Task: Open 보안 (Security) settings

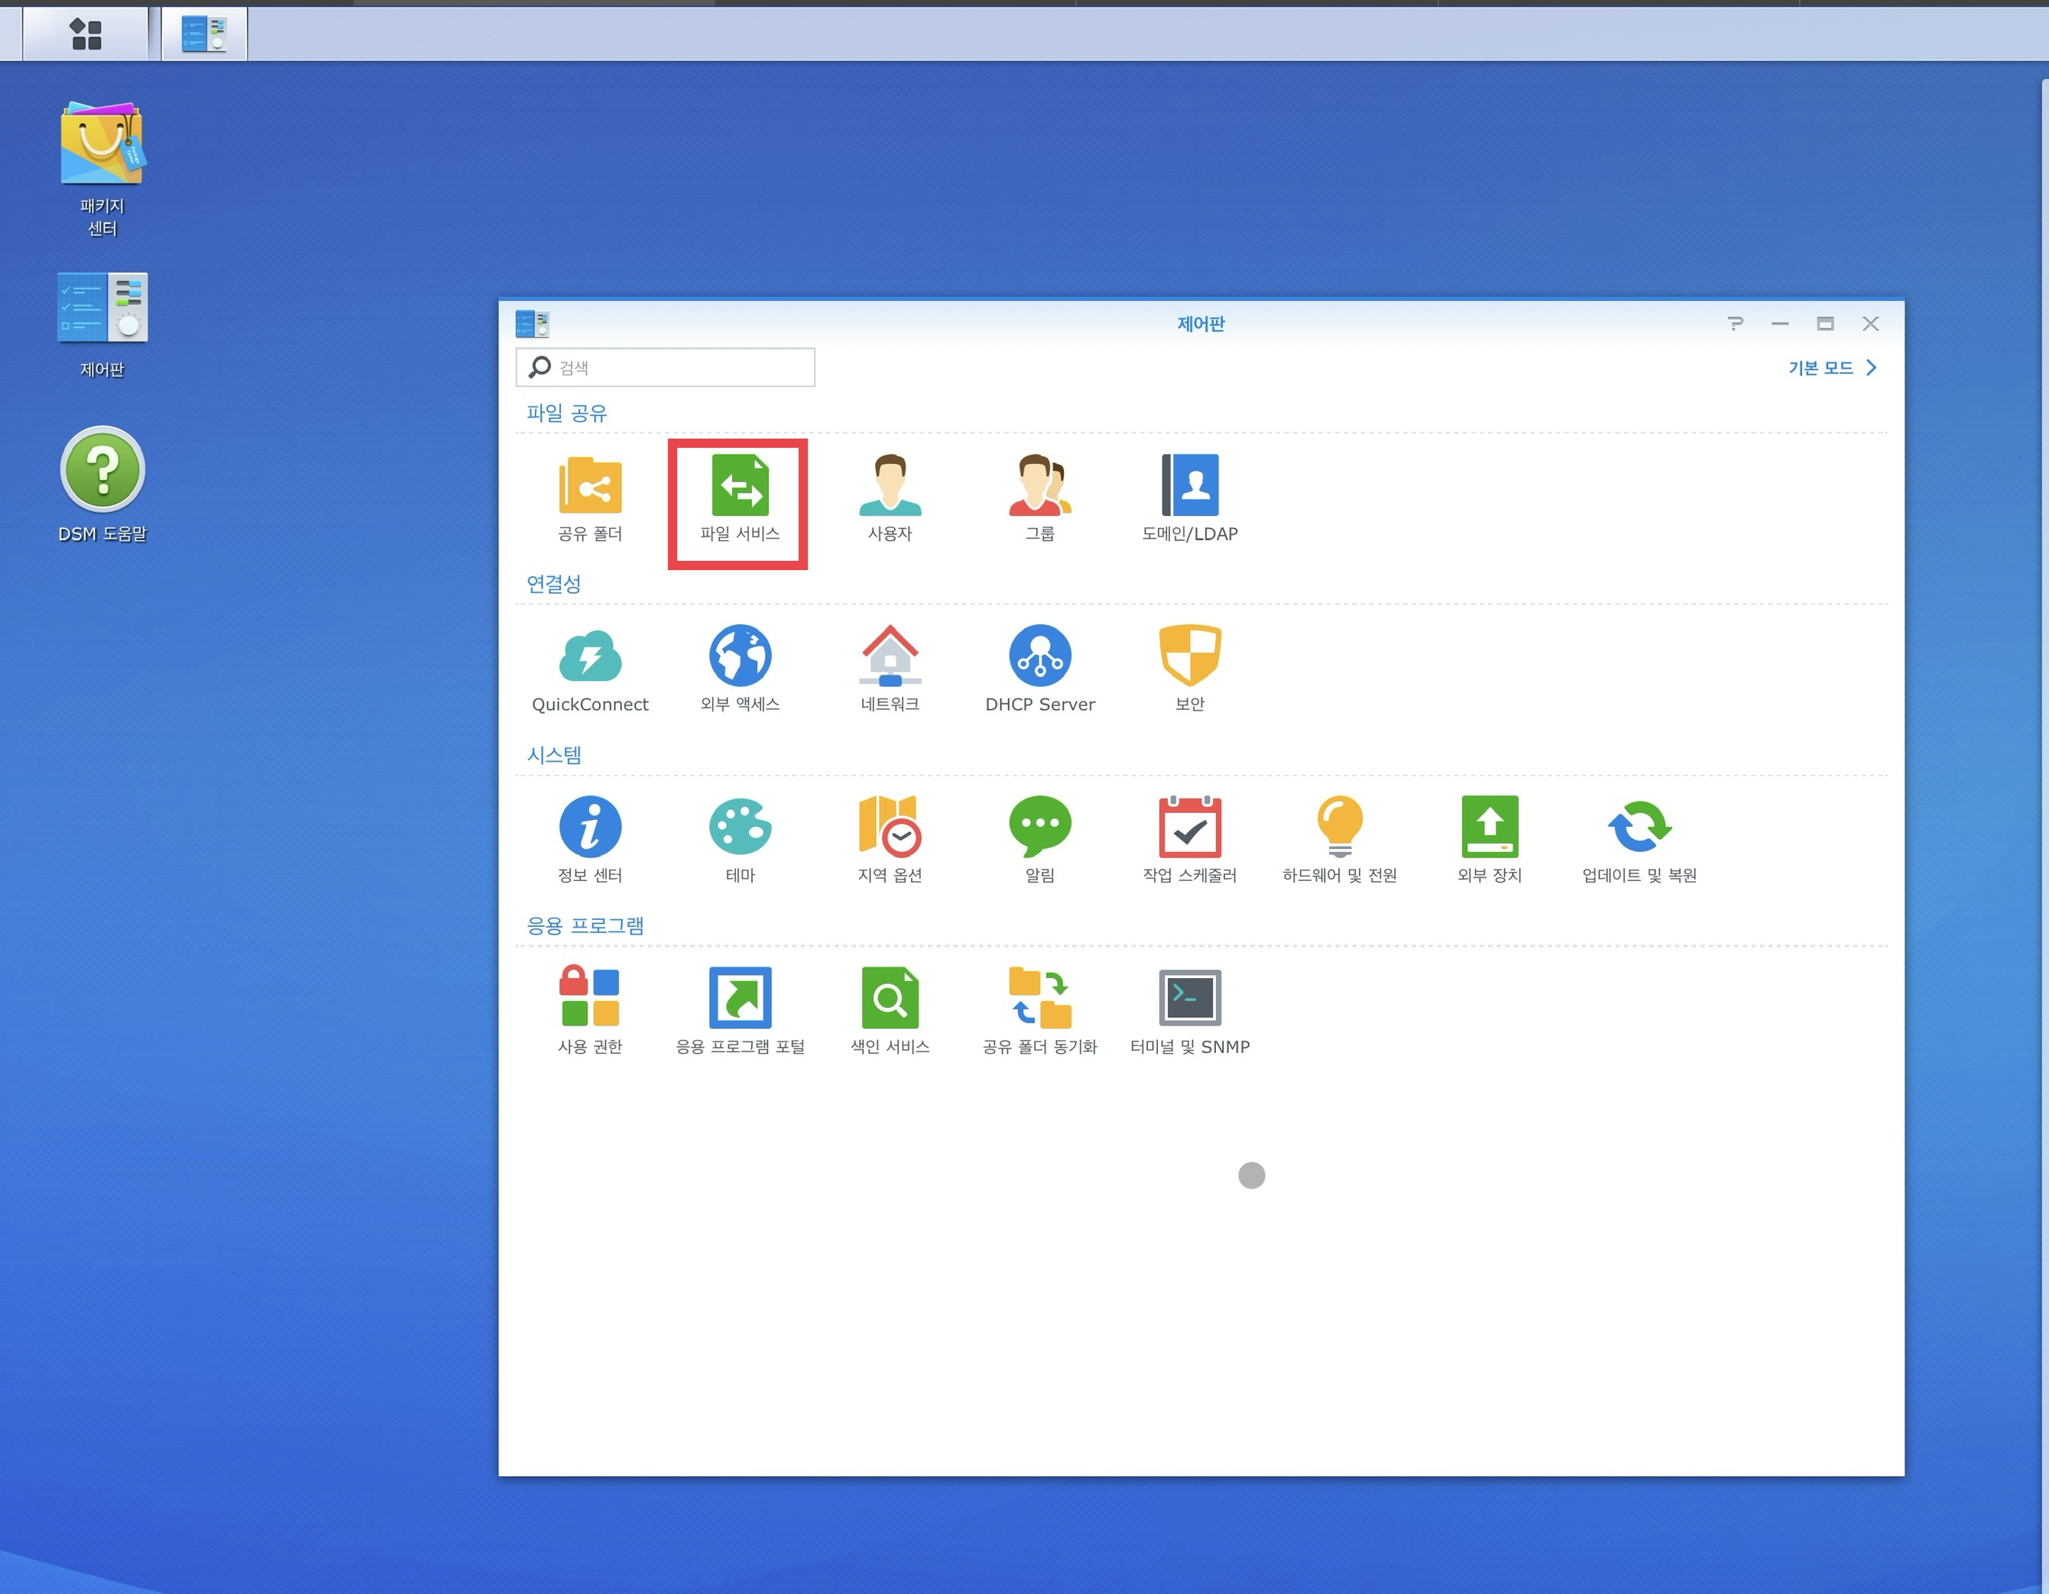Action: [1190, 670]
